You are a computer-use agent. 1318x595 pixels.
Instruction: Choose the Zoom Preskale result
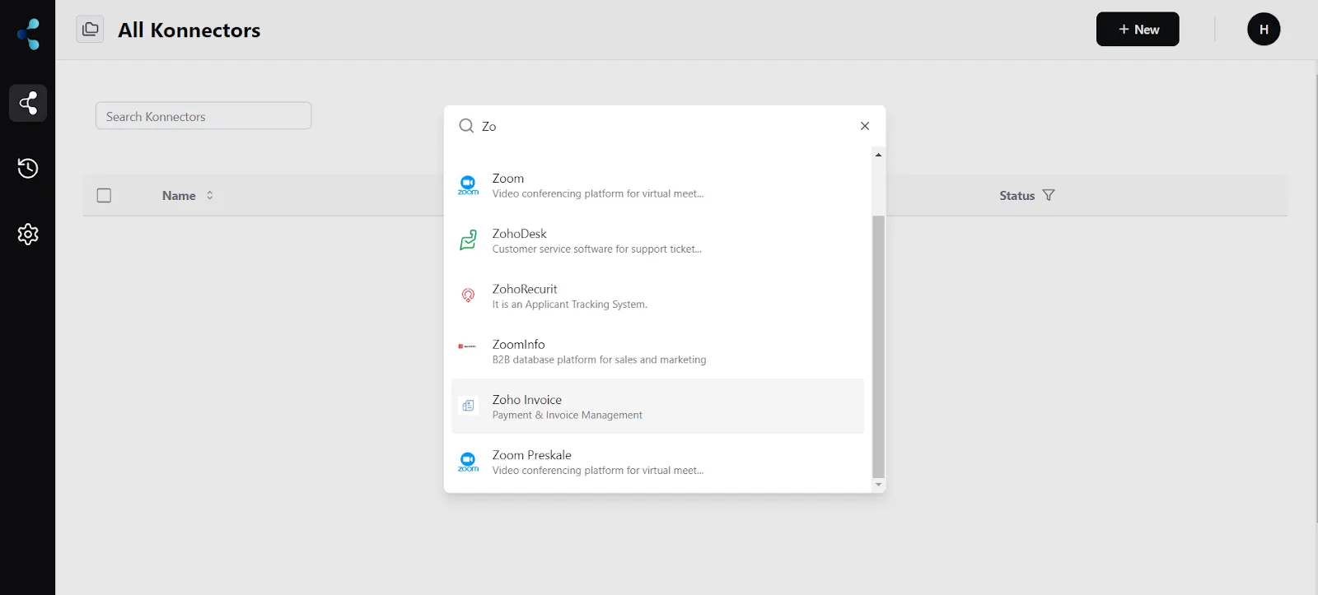point(657,462)
